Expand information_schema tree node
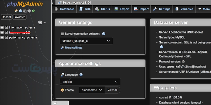 (x=2, y=28)
